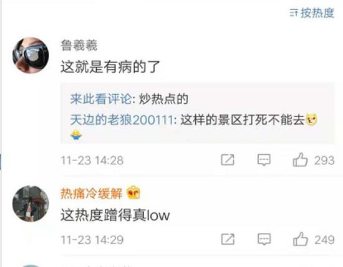Open the 按热度 sort dropdown
The height and width of the screenshot is (267, 343).
[312, 13]
